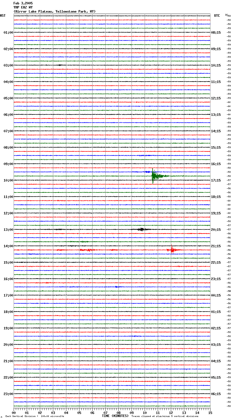This screenshot has height=420, width=232.
Task: Click the UTC time label '14:15'
Action: click(216, 131)
